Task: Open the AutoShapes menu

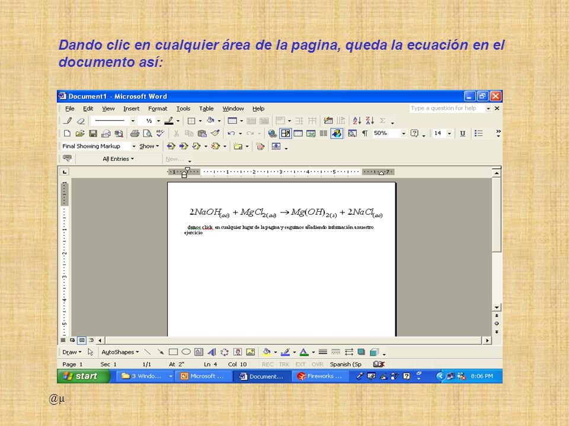Action: pyautogui.click(x=120, y=351)
